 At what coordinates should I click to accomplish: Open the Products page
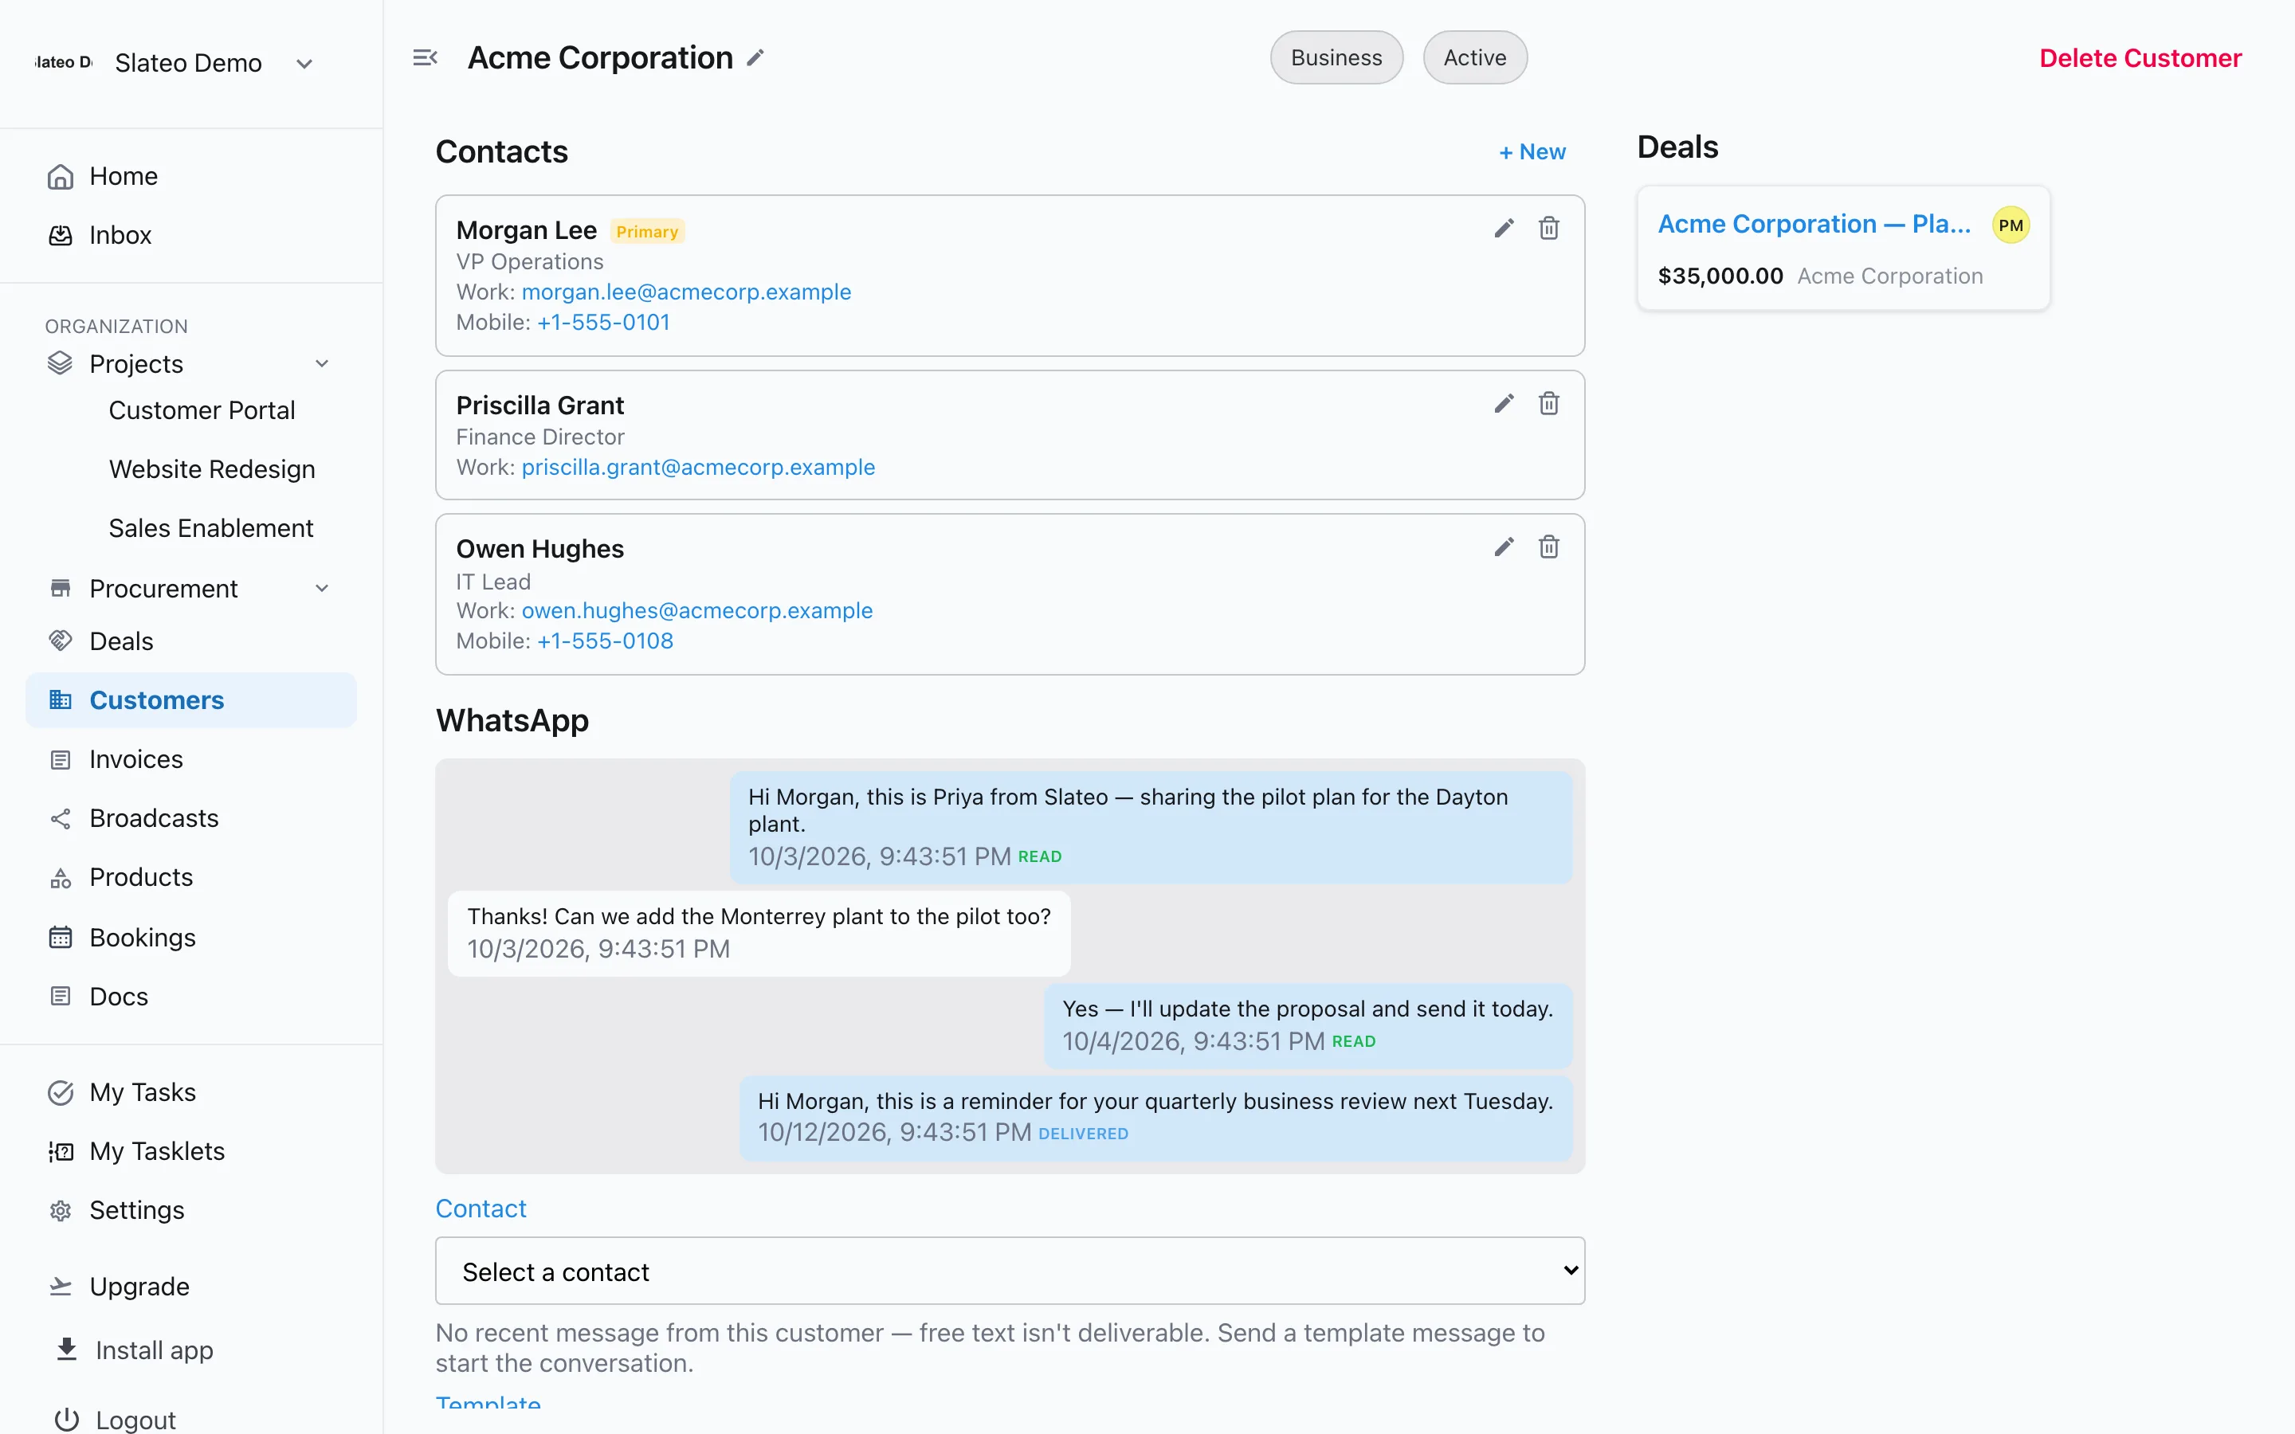(x=191, y=877)
